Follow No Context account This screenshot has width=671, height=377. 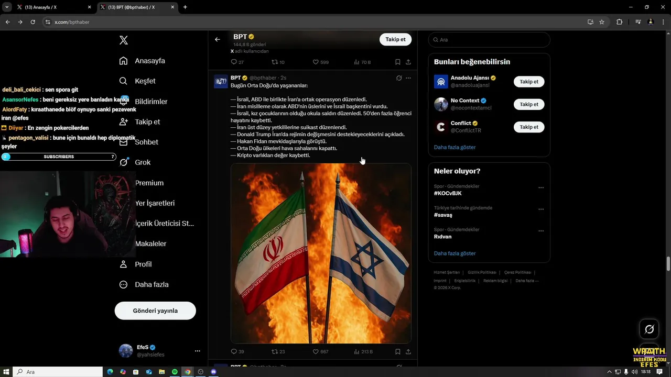(x=529, y=104)
